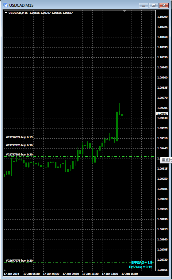Minimize the USDCAD chart window
Image resolution: width=172 pixels, height=280 pixels.
pos(143,5)
